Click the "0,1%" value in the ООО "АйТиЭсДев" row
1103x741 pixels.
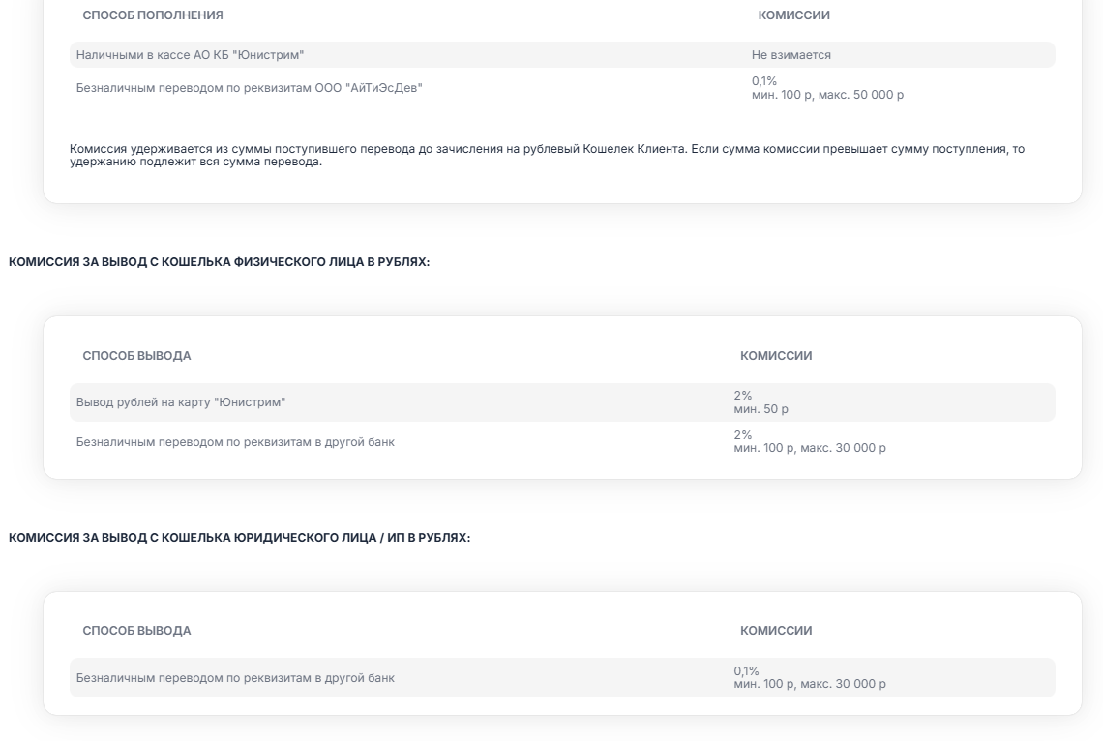click(x=764, y=81)
